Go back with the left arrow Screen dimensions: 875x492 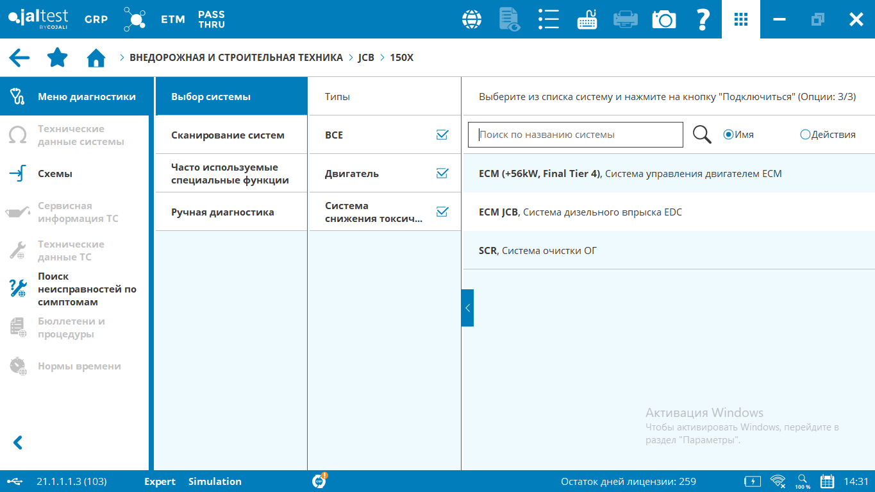pos(19,58)
